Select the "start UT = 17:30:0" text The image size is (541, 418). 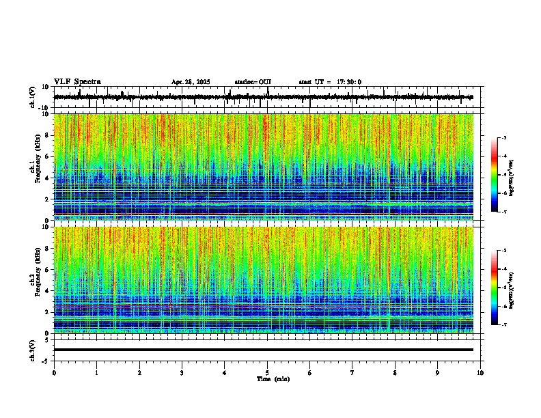pos(330,82)
